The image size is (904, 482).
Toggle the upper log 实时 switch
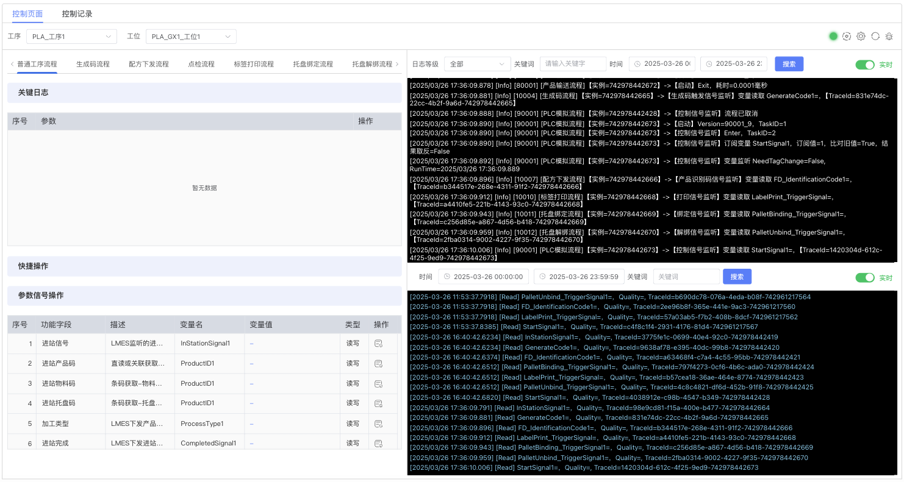865,65
